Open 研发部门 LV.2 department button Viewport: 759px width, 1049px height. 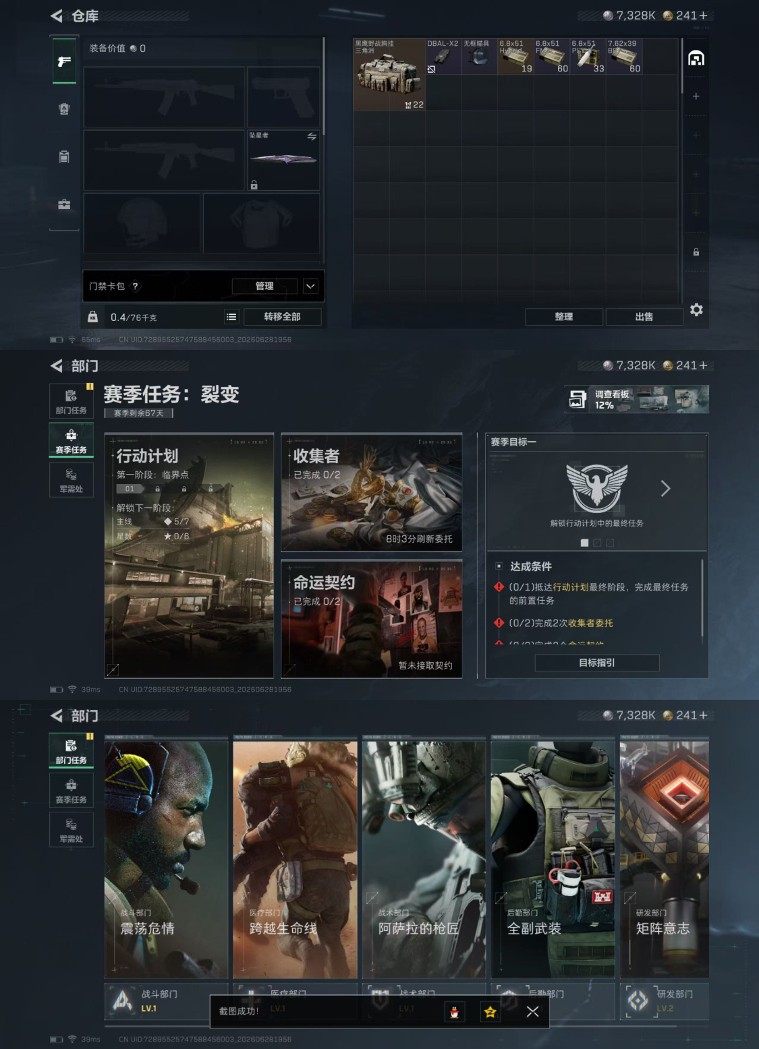665,1001
